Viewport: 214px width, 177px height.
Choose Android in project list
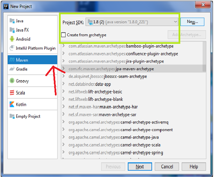coord(32,39)
